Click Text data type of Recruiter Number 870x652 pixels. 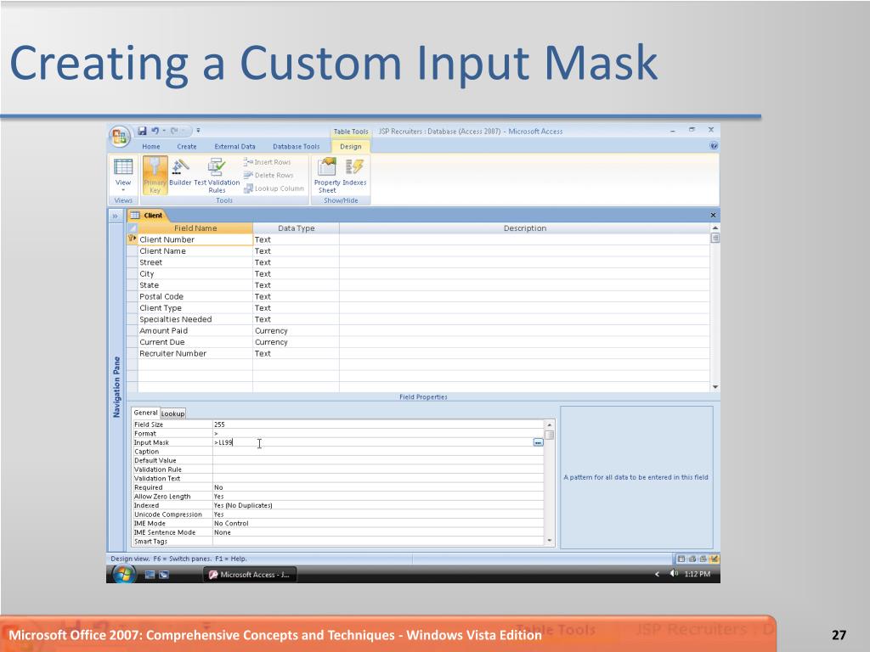(296, 353)
